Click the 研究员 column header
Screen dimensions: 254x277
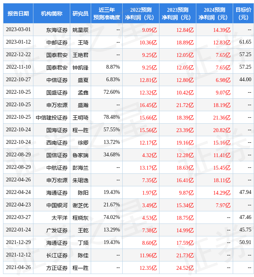80,13
